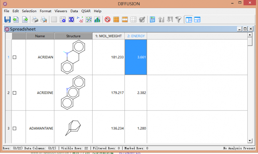
Task: Select row header number 1
Action: click(x=9, y=57)
